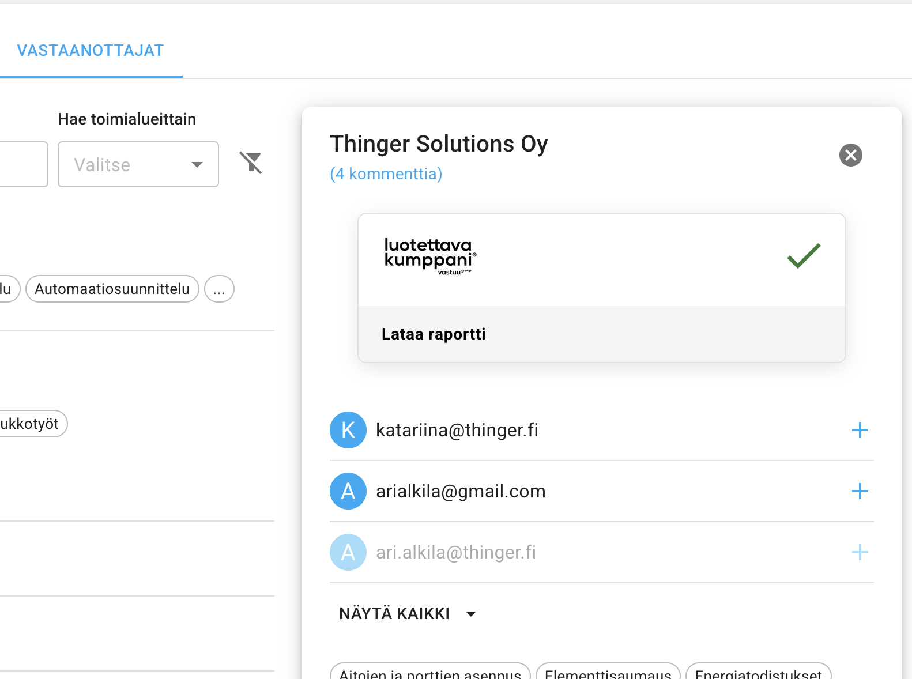912x679 pixels.
Task: Add katariina@thinger.fi with the plus icon
Action: 860,430
